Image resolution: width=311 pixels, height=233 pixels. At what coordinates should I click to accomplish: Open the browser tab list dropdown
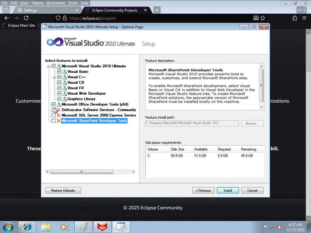(302, 10)
